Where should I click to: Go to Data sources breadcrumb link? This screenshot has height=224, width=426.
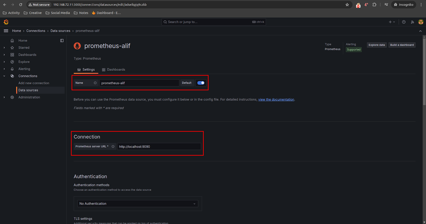(x=60, y=31)
